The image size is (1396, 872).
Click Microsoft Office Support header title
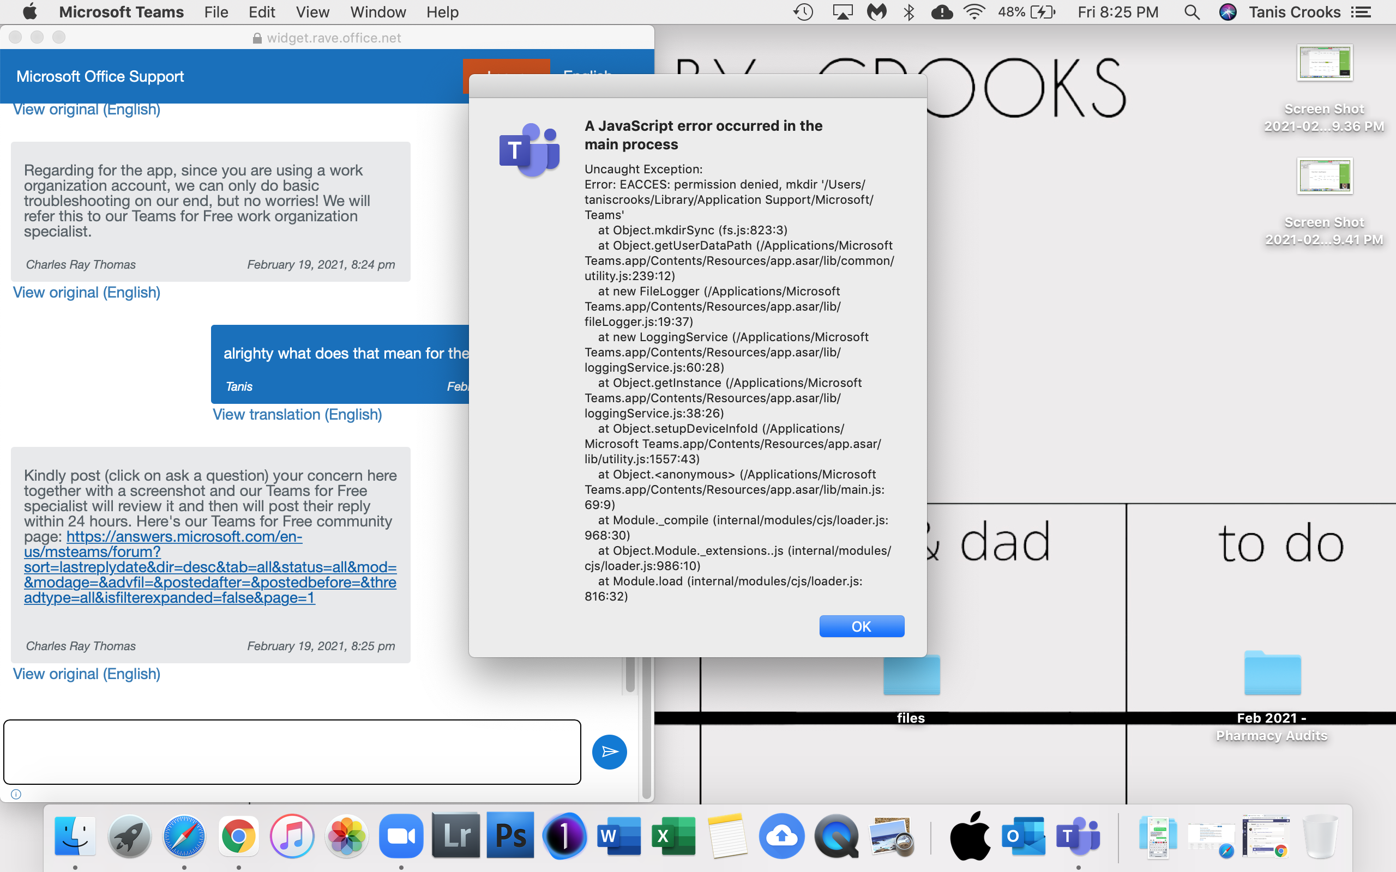point(100,76)
